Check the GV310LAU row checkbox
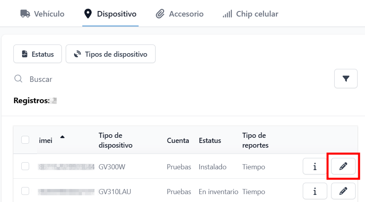 tap(25, 191)
